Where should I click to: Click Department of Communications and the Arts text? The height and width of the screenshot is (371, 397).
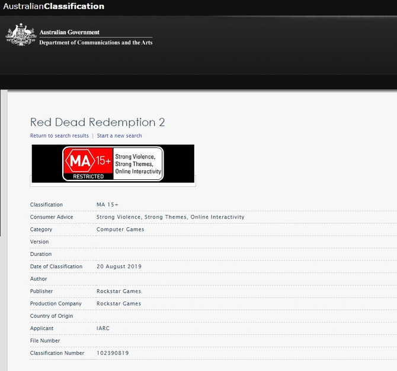96,43
